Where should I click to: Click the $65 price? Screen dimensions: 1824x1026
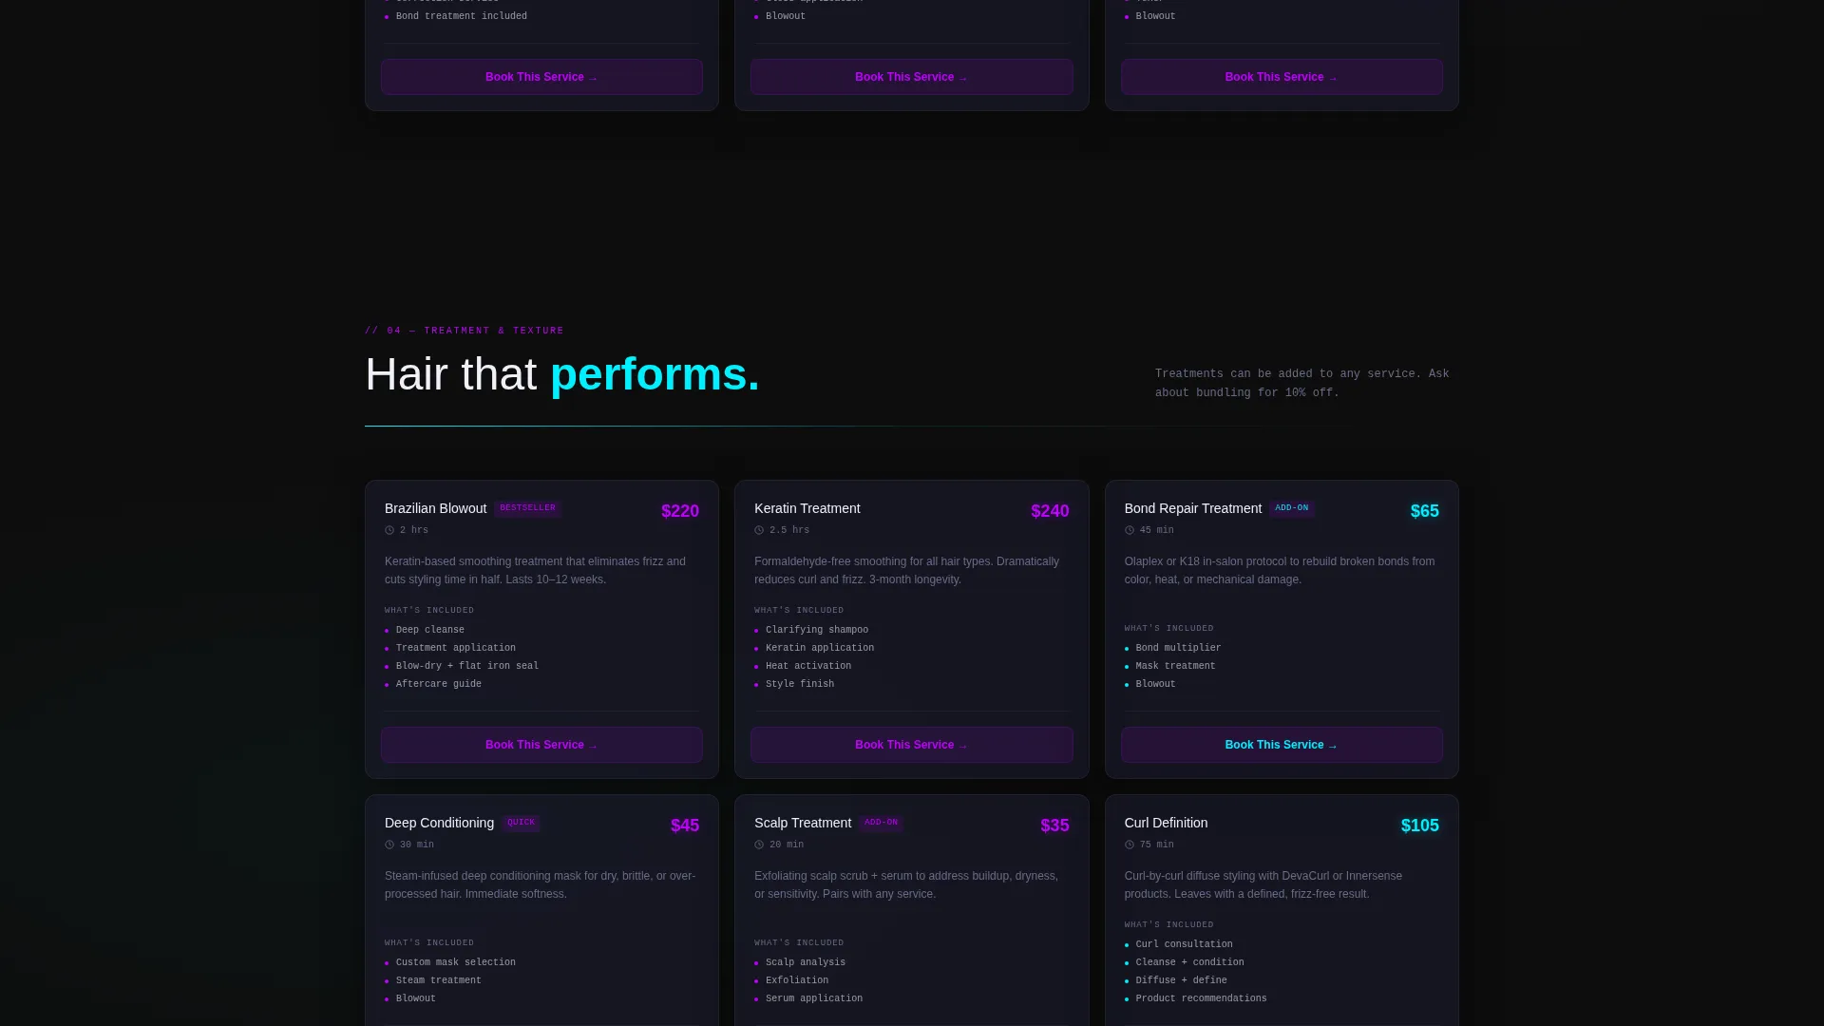tap(1425, 511)
